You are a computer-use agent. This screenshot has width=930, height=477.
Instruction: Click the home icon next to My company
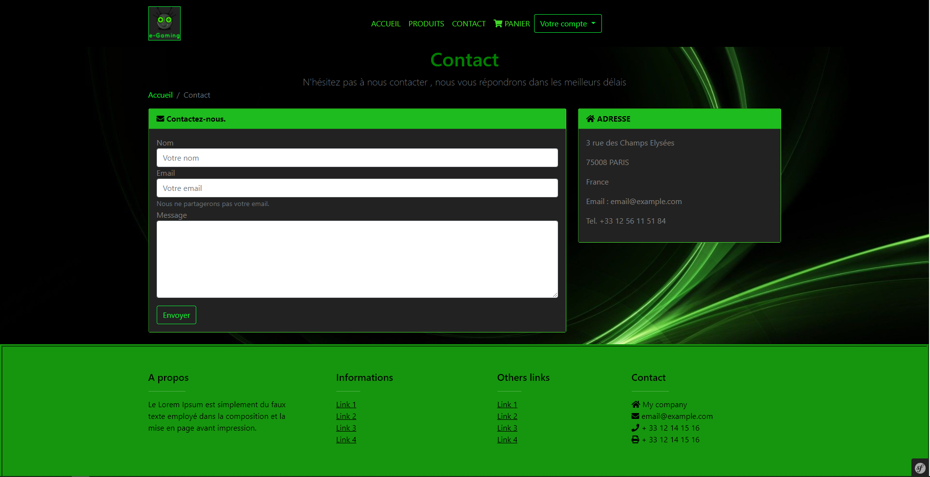click(635, 404)
